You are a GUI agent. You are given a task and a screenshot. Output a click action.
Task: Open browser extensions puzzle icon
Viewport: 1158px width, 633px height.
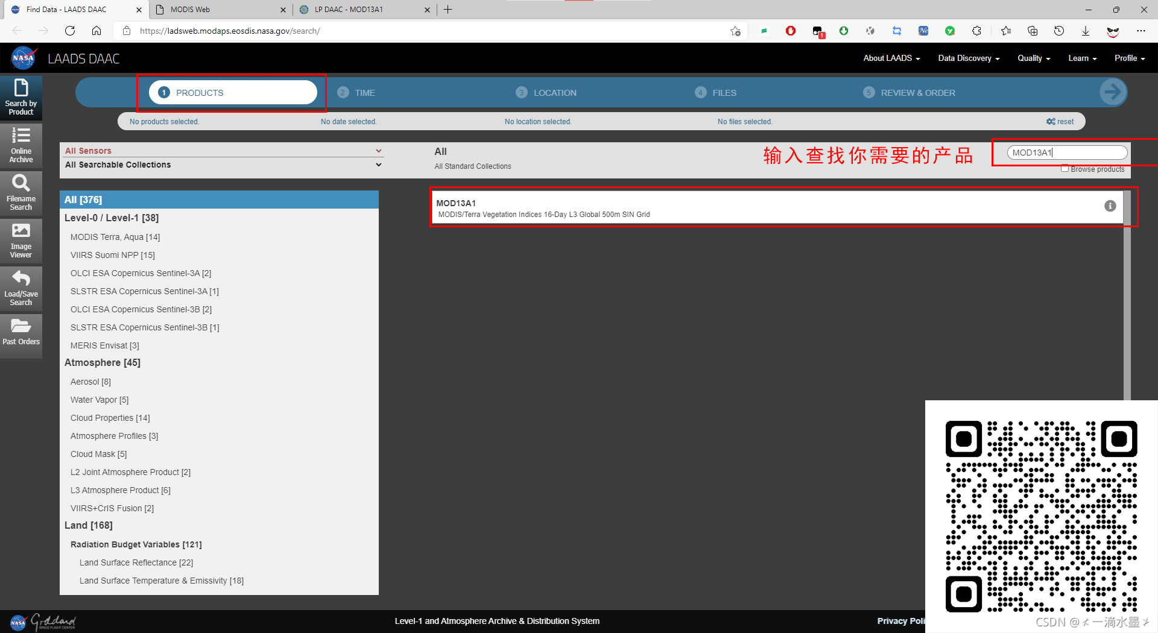[x=976, y=31]
